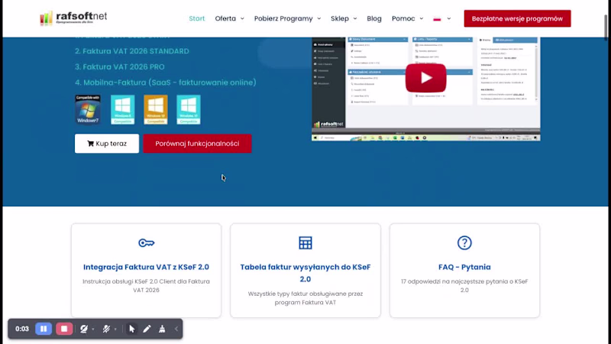Collapse the recorder toolbar arrow
The height and width of the screenshot is (344, 611).
(x=176, y=329)
